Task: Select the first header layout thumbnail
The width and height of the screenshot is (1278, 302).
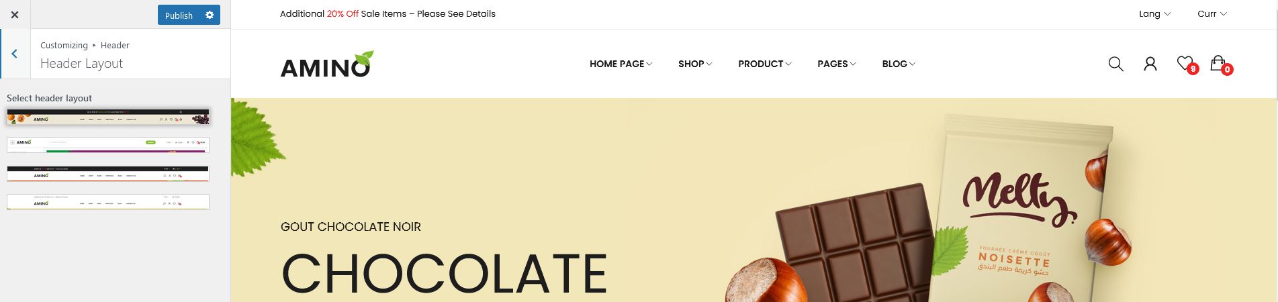Action: click(x=108, y=117)
